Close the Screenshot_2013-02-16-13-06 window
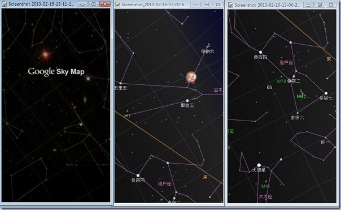This screenshot has width=341, height=210. pos(331,5)
